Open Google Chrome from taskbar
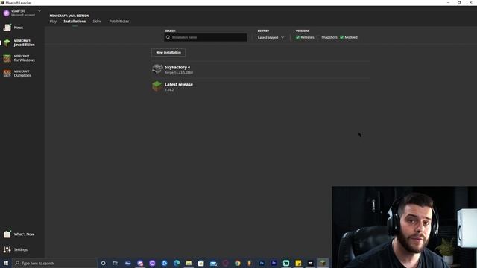The width and height of the screenshot is (477, 268). (x=237, y=263)
